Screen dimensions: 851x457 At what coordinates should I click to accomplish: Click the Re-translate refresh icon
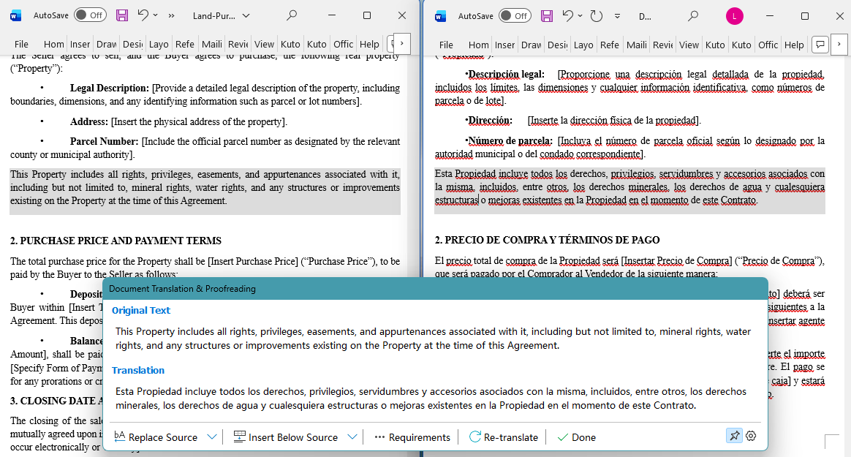pyautogui.click(x=474, y=436)
